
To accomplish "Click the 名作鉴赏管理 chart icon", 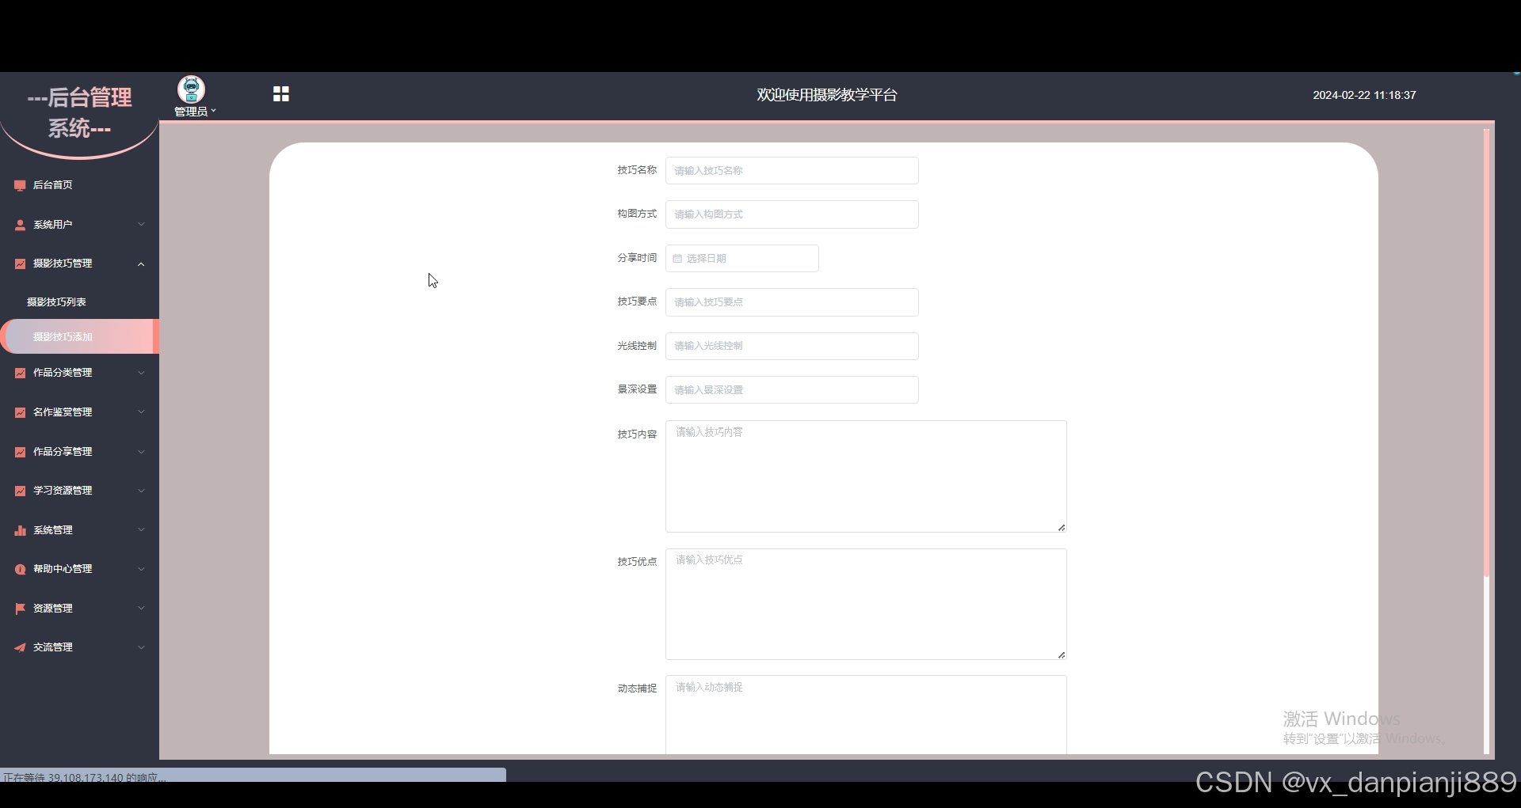I will coord(21,412).
